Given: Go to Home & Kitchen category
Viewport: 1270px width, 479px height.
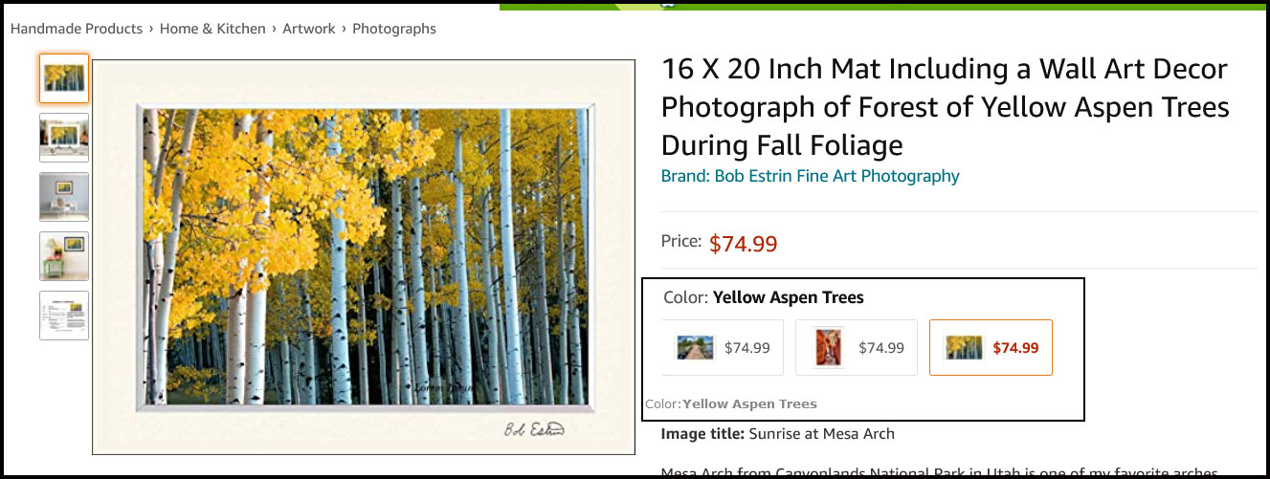Looking at the screenshot, I should pyautogui.click(x=212, y=29).
